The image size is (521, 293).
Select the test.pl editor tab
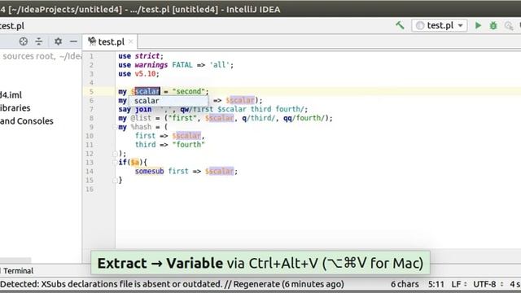pyautogui.click(x=110, y=42)
